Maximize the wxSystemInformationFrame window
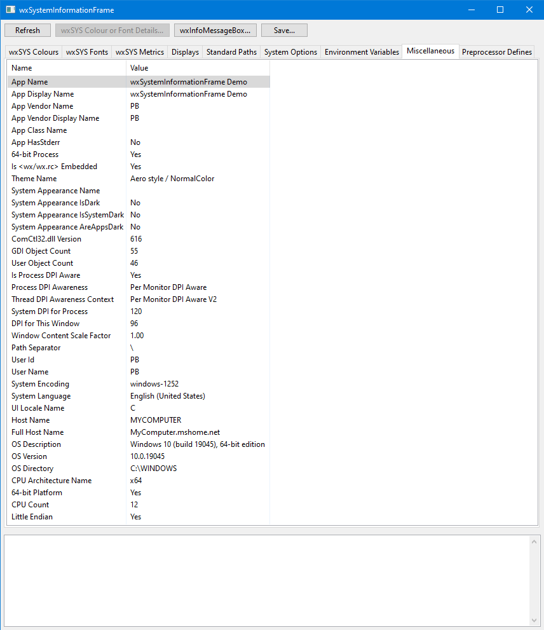544x630 pixels. tap(500, 10)
